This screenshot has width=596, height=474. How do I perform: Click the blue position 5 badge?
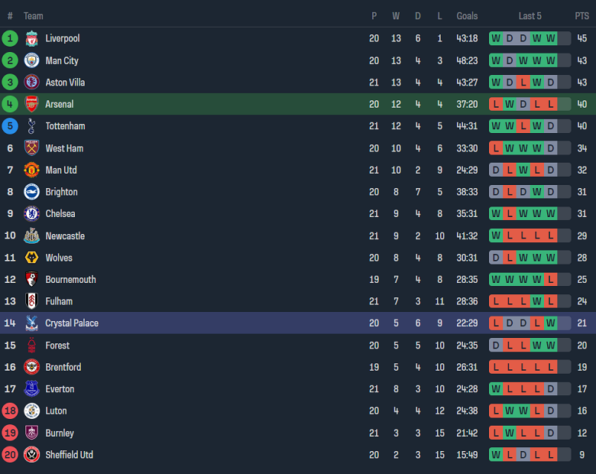(10, 126)
